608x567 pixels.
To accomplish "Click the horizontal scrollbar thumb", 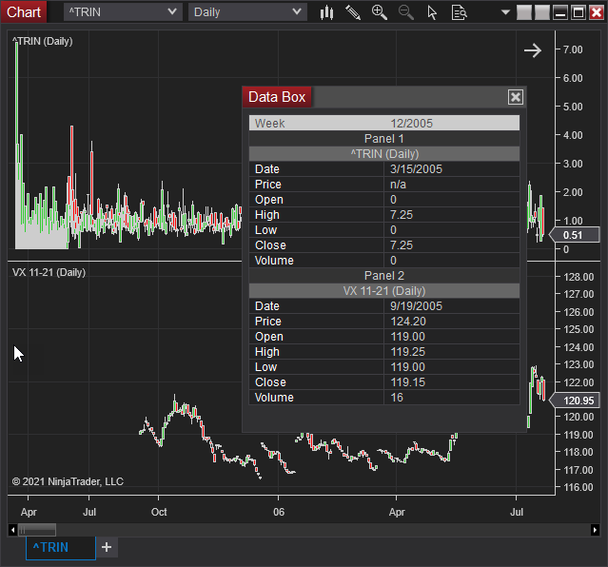I will point(37,530).
